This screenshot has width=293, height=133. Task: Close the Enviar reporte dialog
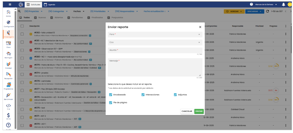tap(200, 27)
